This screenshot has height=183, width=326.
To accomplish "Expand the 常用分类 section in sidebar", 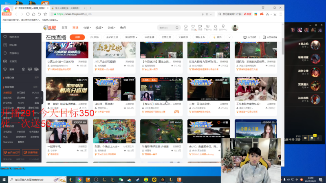I will (37, 78).
